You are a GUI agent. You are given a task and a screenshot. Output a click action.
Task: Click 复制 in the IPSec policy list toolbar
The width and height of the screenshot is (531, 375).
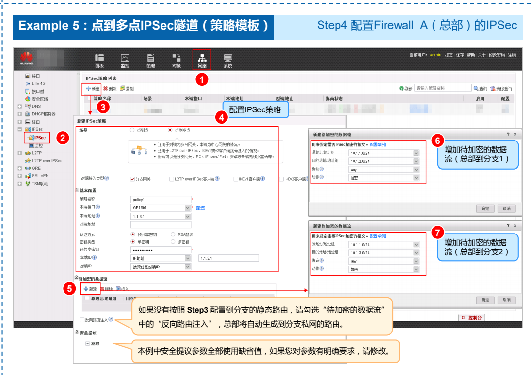coord(127,89)
